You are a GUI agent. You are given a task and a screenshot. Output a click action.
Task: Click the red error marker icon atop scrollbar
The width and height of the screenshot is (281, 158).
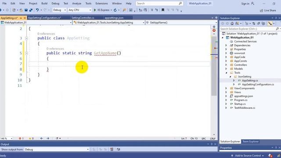point(214,30)
